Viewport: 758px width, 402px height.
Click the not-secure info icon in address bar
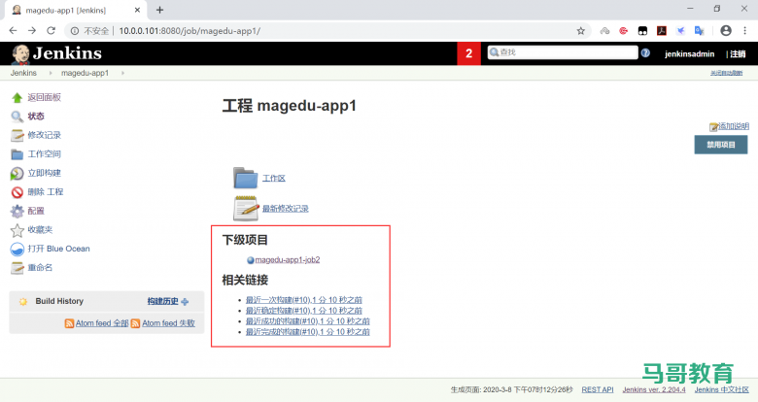(x=75, y=31)
